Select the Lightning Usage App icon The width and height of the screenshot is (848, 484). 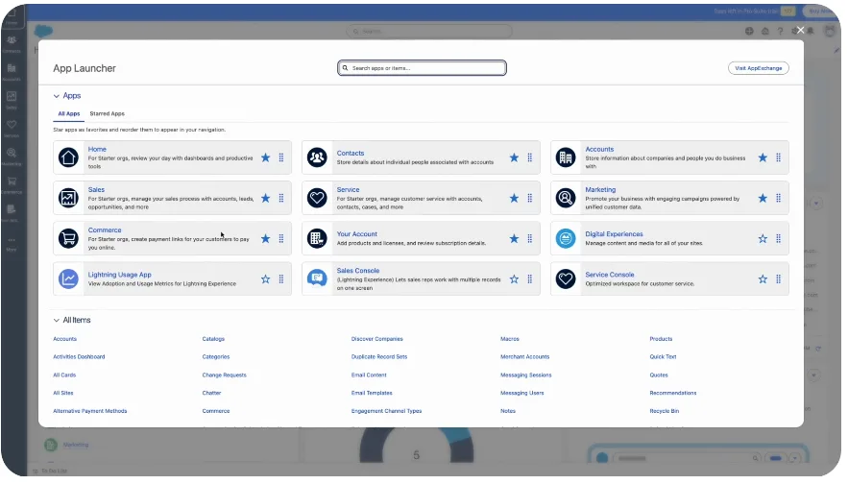coord(68,278)
